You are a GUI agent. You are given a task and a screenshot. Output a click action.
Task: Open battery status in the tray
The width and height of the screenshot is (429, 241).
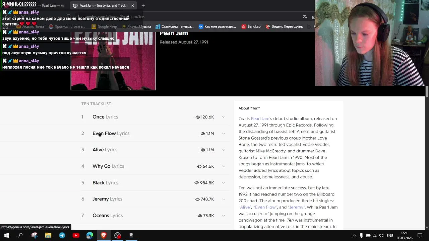click(x=368, y=236)
